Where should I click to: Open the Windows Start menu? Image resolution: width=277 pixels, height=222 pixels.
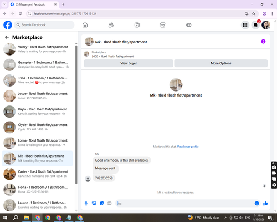[x=5, y=218]
